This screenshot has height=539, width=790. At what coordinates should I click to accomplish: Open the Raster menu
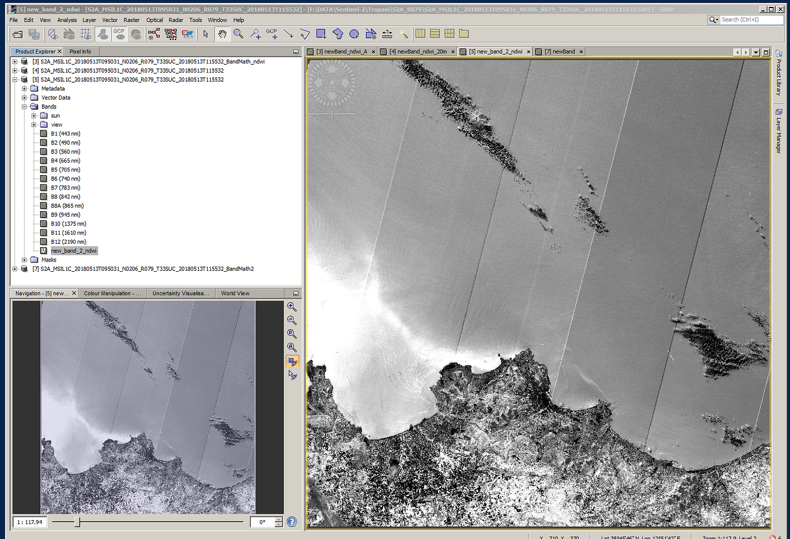coord(131,19)
